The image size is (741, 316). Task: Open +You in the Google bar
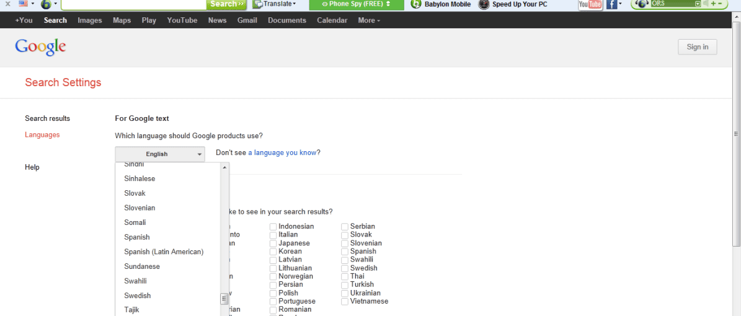point(24,20)
